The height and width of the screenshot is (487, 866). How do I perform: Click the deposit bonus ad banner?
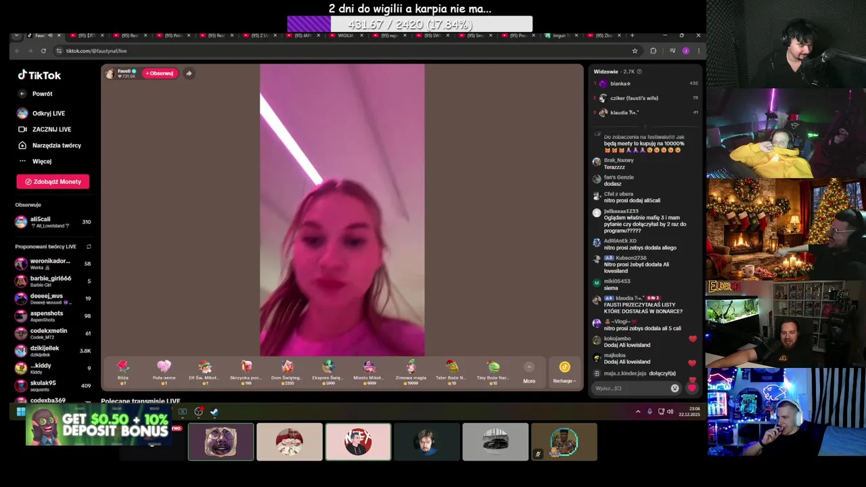pos(99,426)
